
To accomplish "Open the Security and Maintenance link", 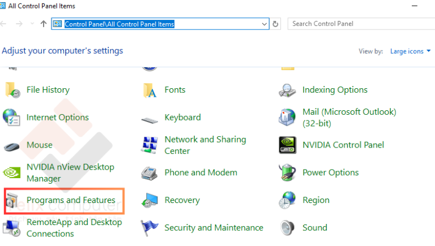I will click(x=214, y=228).
